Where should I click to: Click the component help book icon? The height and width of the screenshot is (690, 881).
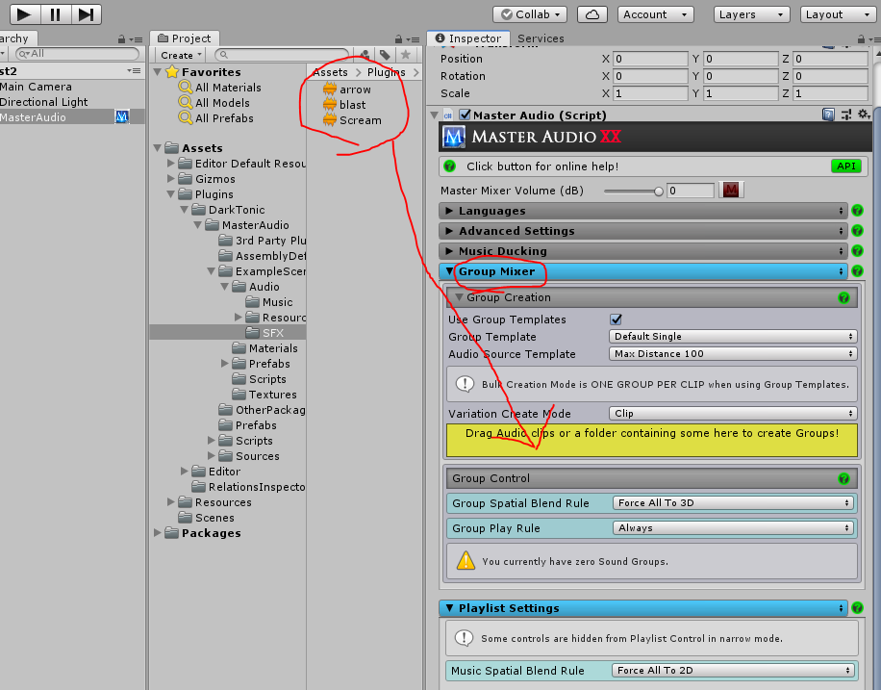point(828,115)
